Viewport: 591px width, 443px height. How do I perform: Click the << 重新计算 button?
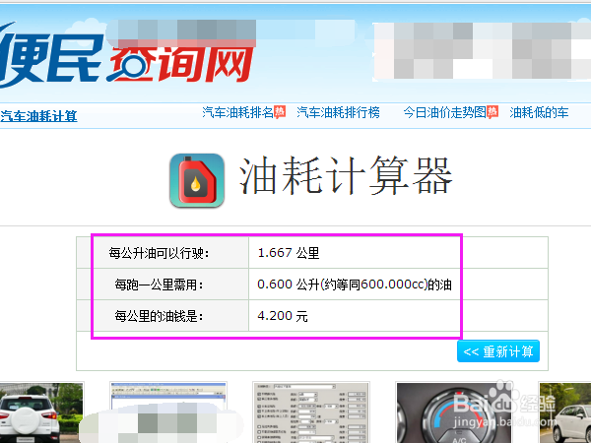(x=498, y=351)
